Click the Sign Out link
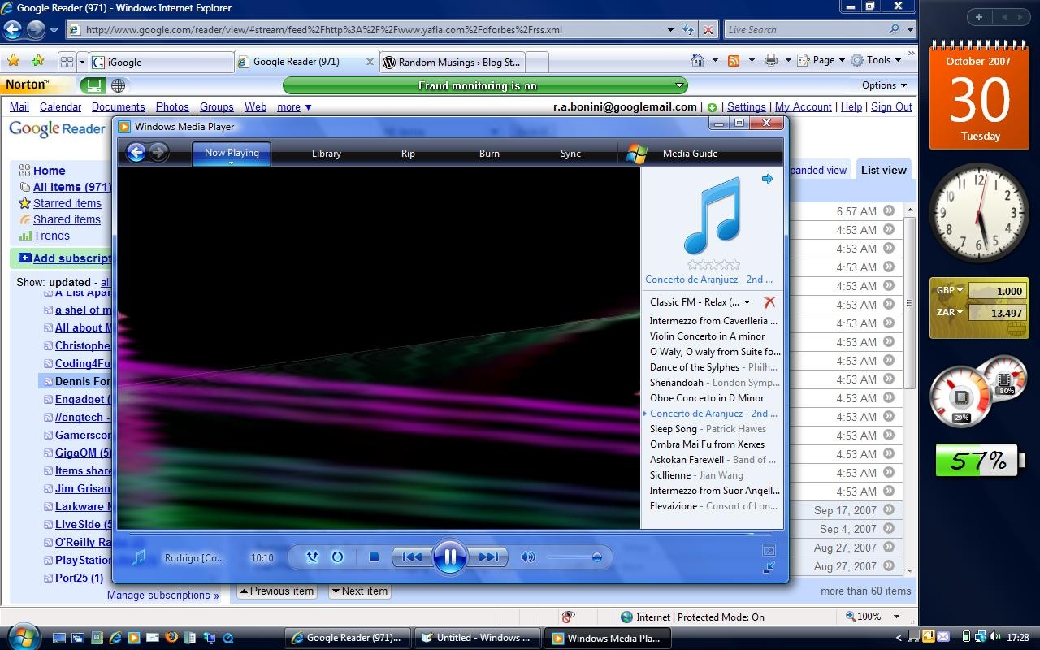Viewport: 1040px width, 650px height. pos(891,106)
